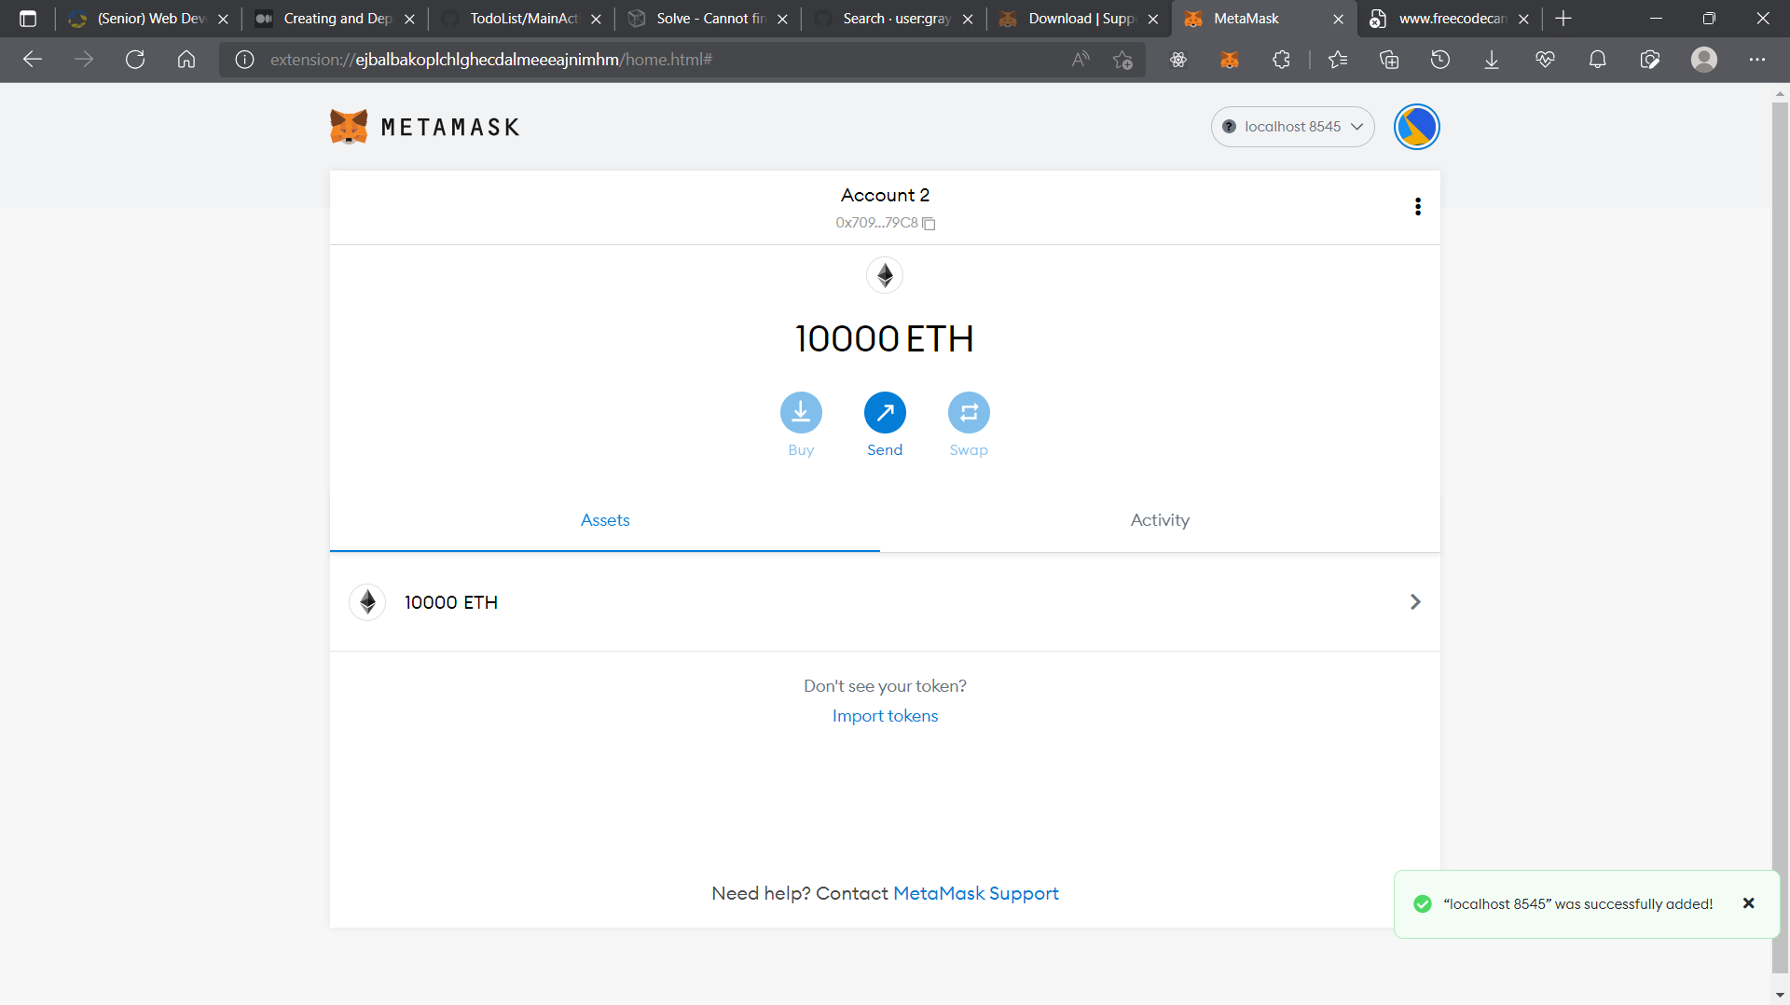The image size is (1790, 1005).
Task: Click the Swap icon button
Action: tap(969, 412)
